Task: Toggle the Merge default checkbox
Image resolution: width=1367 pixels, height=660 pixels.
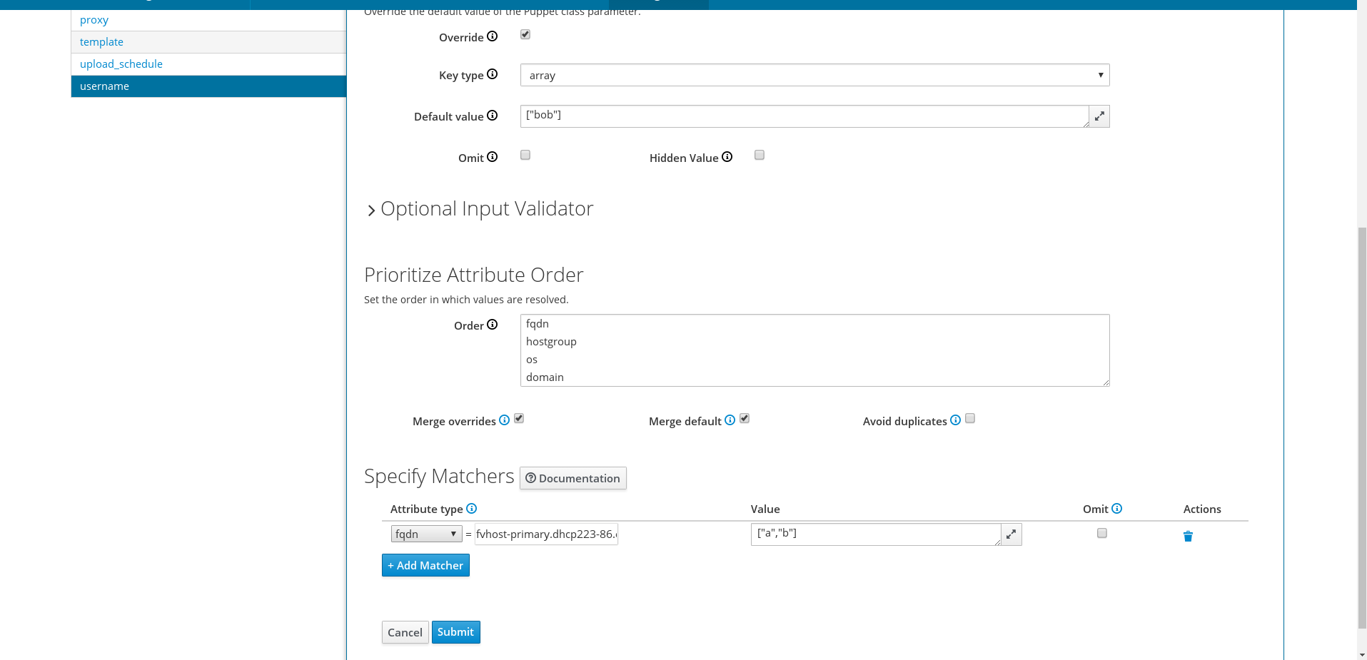Action: [745, 418]
